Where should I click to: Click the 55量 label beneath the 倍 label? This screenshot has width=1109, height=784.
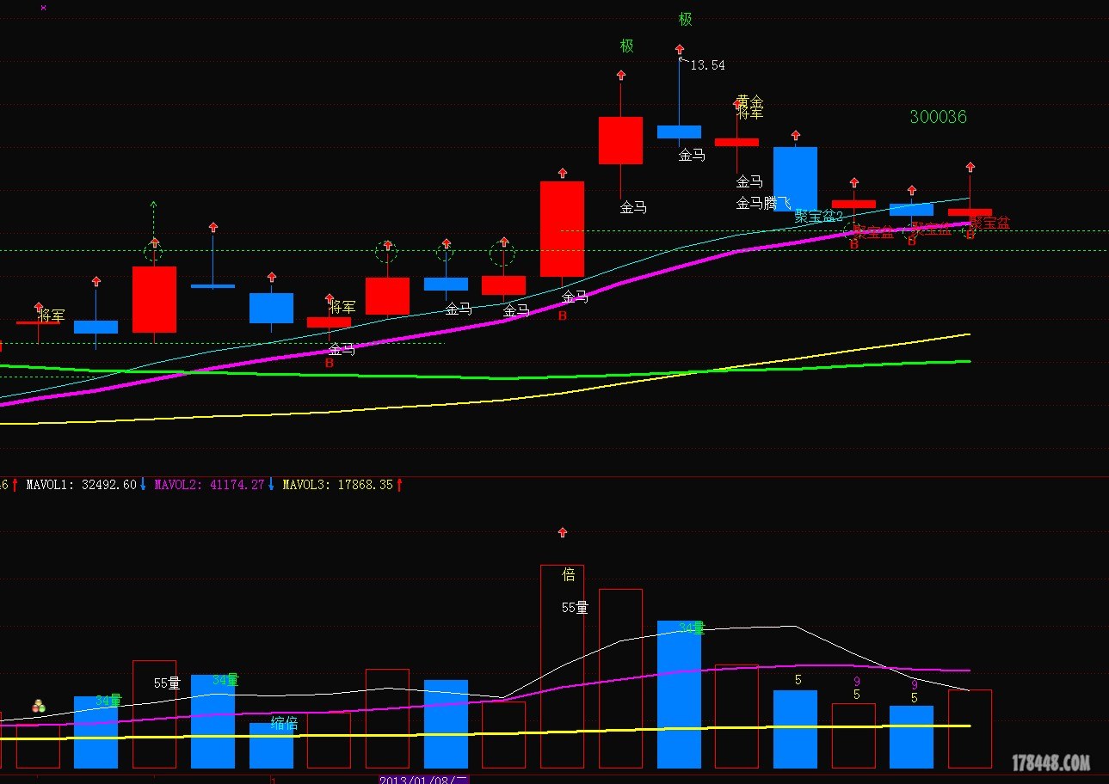(575, 608)
